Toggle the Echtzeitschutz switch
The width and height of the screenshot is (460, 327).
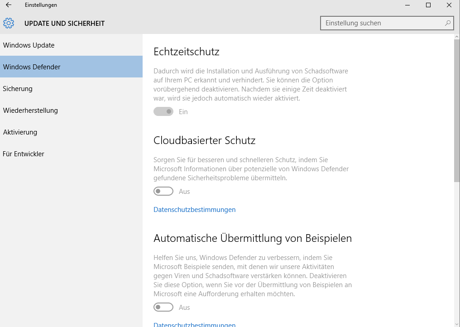(163, 111)
